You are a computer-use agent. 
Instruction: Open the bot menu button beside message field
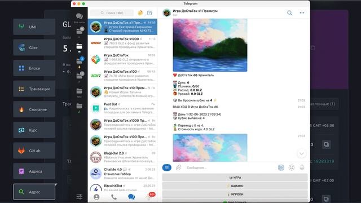167,167
